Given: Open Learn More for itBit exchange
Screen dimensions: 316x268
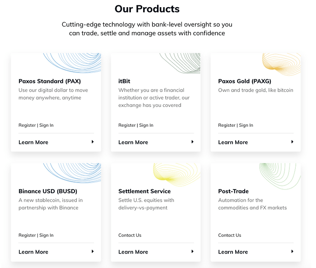Looking at the screenshot, I should point(133,142).
